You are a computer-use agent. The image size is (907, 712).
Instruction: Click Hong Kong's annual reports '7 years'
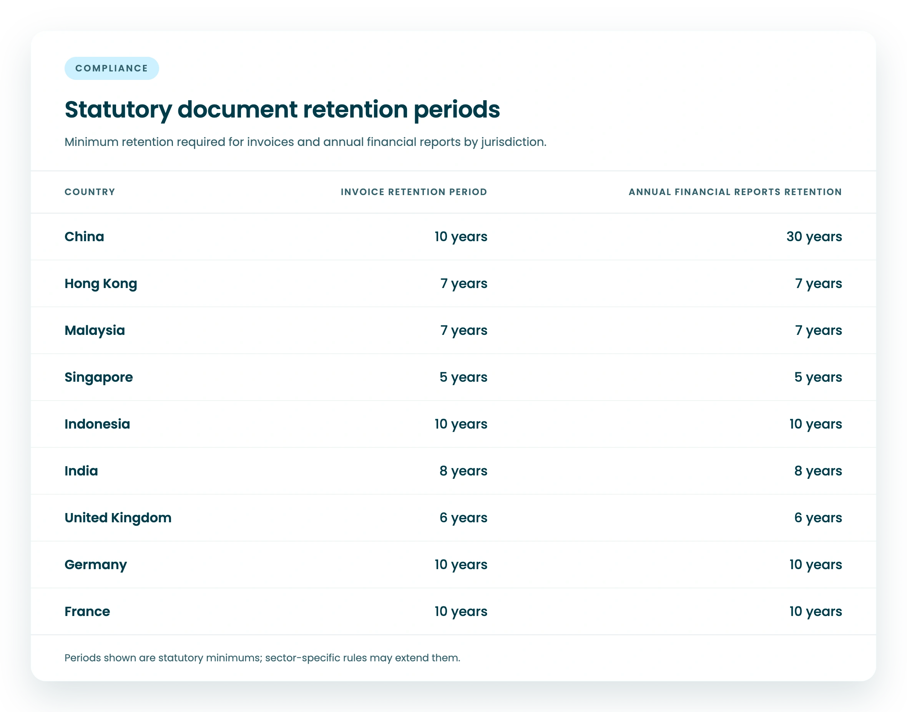pos(819,283)
